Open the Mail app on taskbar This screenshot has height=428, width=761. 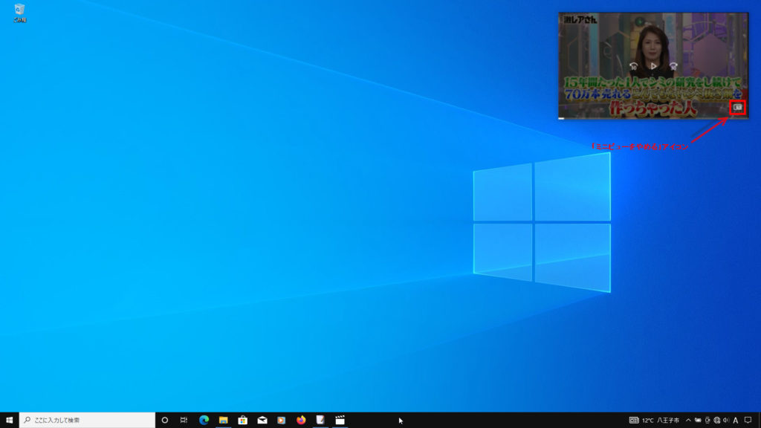point(262,420)
